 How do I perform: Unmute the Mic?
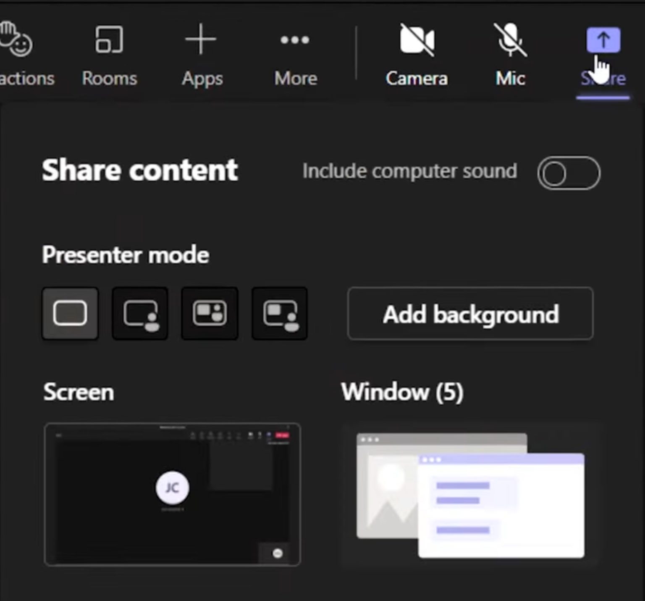point(510,41)
